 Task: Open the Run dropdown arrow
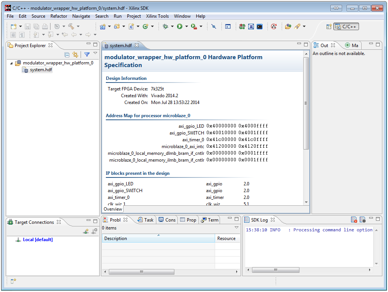[186, 26]
